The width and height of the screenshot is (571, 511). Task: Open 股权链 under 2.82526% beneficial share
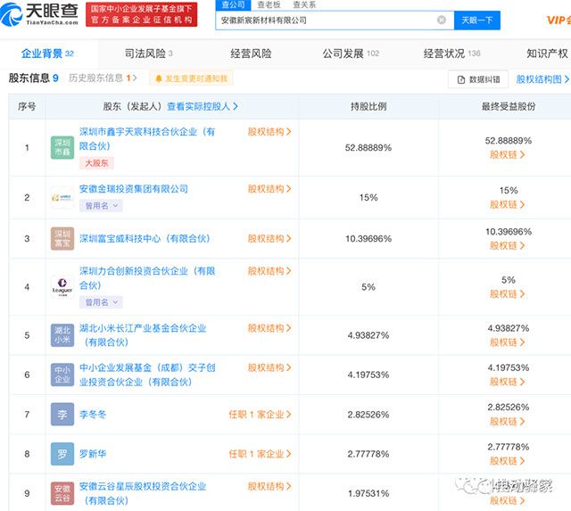508,422
